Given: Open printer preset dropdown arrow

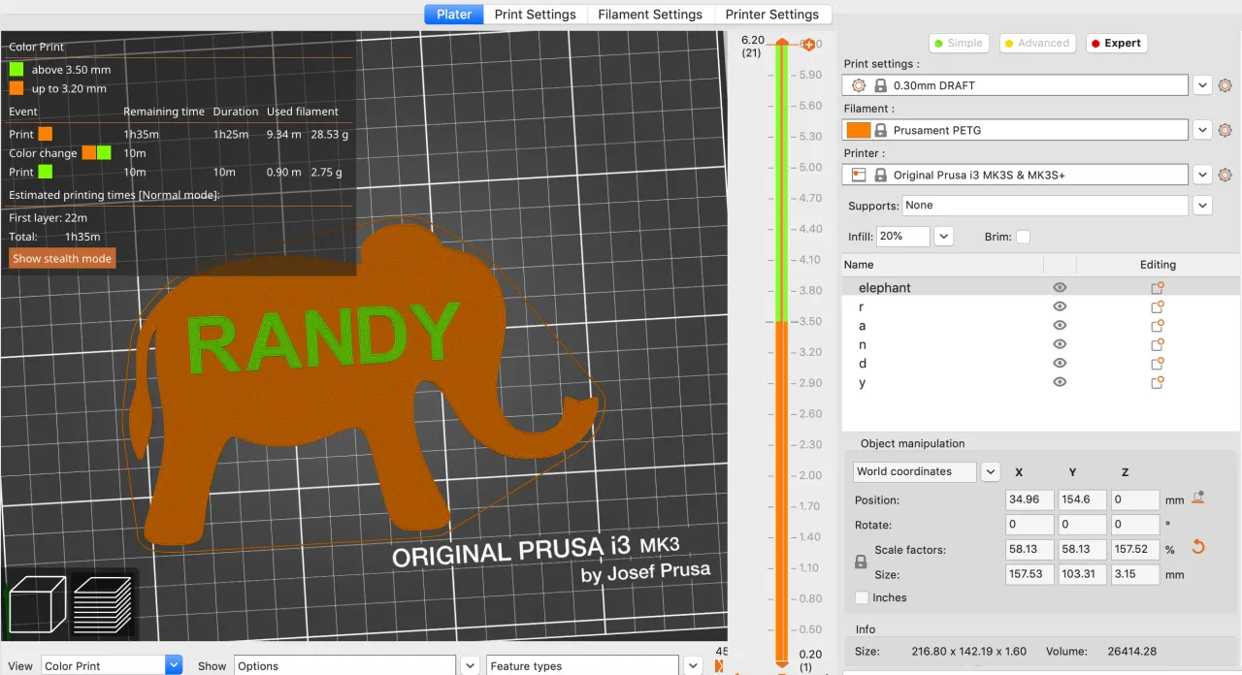Looking at the screenshot, I should 1202,175.
